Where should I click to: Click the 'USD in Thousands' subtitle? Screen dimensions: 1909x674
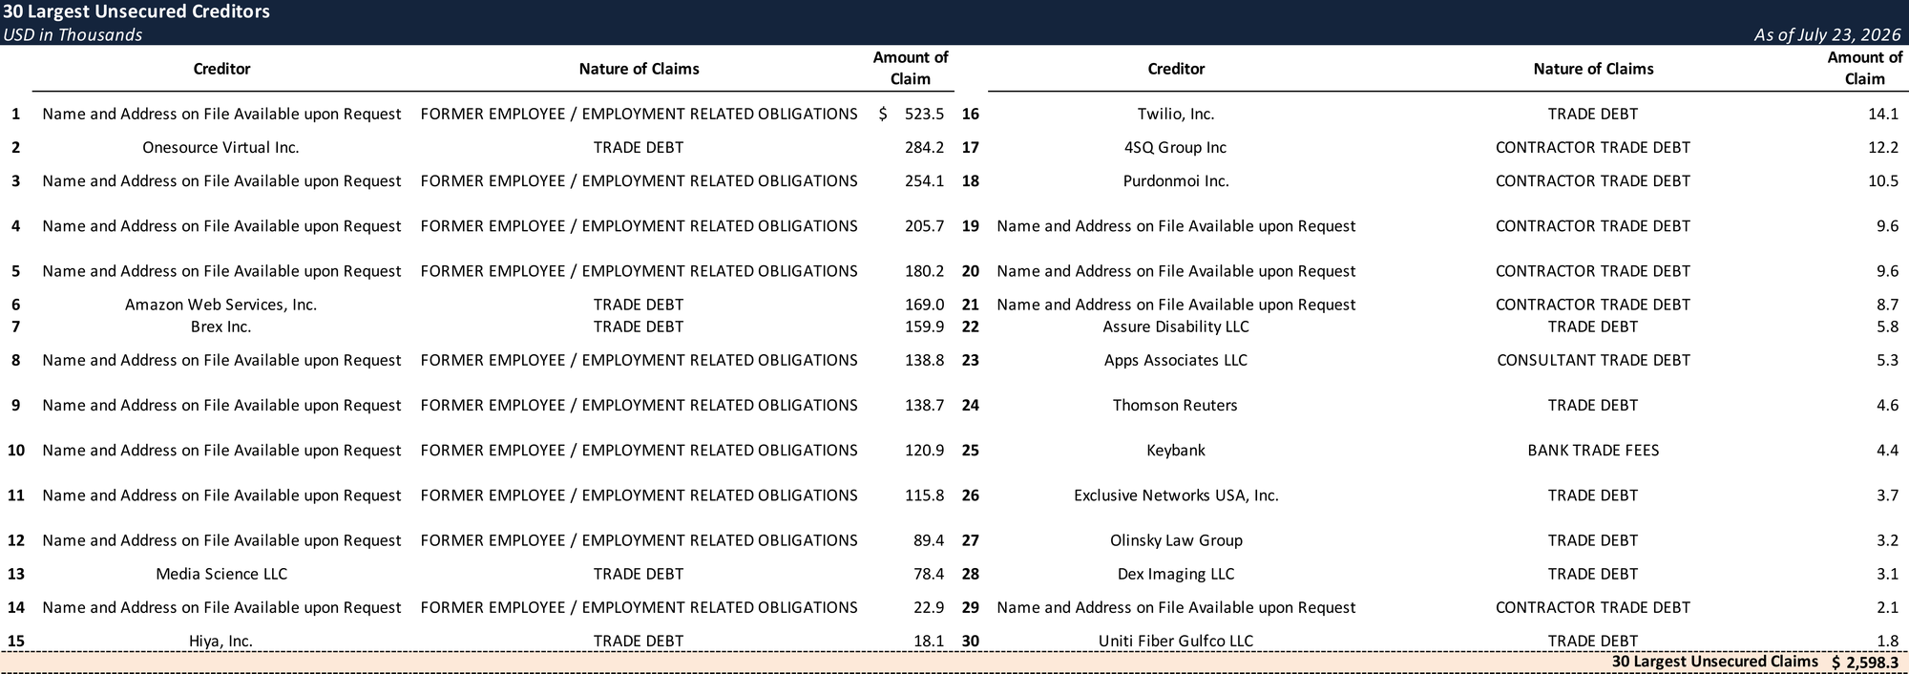pyautogui.click(x=73, y=34)
